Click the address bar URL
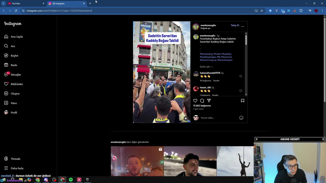Screen dimensions: 326x183 [59, 11]
